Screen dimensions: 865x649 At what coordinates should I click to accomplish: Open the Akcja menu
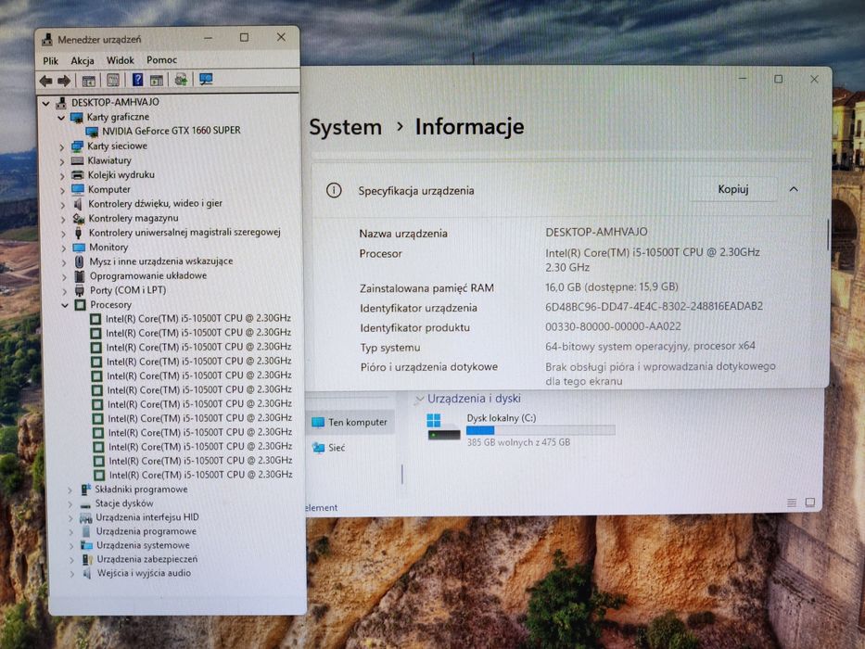pyautogui.click(x=83, y=60)
